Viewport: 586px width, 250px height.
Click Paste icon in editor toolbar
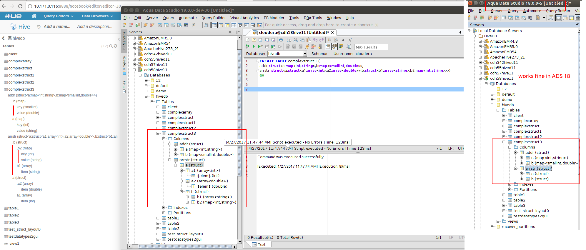coord(309,40)
